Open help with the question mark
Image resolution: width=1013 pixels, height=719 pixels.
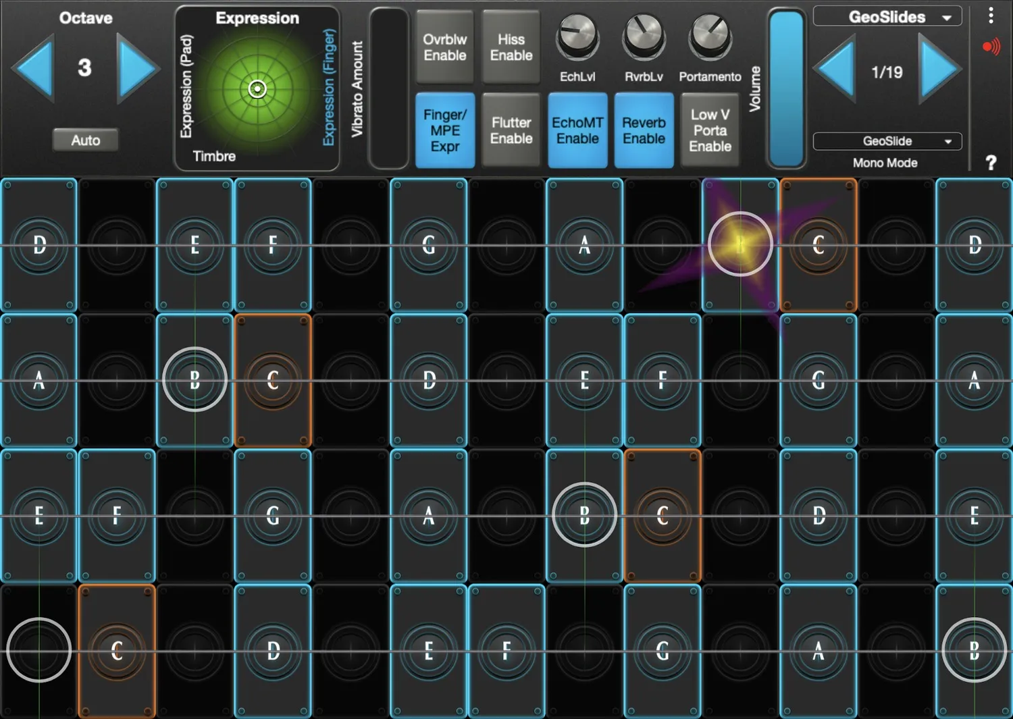click(x=991, y=163)
